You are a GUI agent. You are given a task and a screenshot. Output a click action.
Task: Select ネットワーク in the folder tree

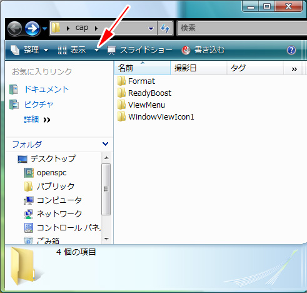(x=59, y=214)
